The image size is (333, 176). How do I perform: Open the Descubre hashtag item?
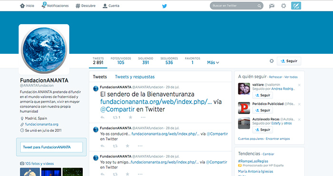tap(86, 6)
